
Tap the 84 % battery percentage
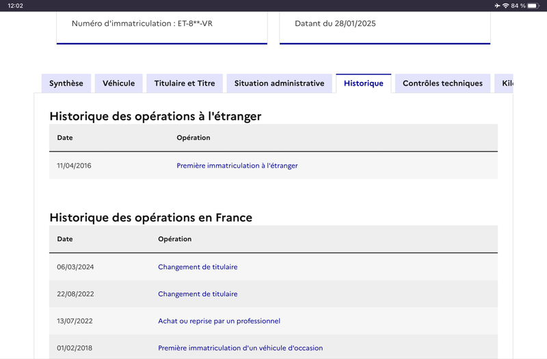click(x=518, y=5)
